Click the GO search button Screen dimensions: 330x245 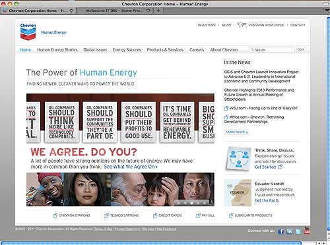(300, 50)
